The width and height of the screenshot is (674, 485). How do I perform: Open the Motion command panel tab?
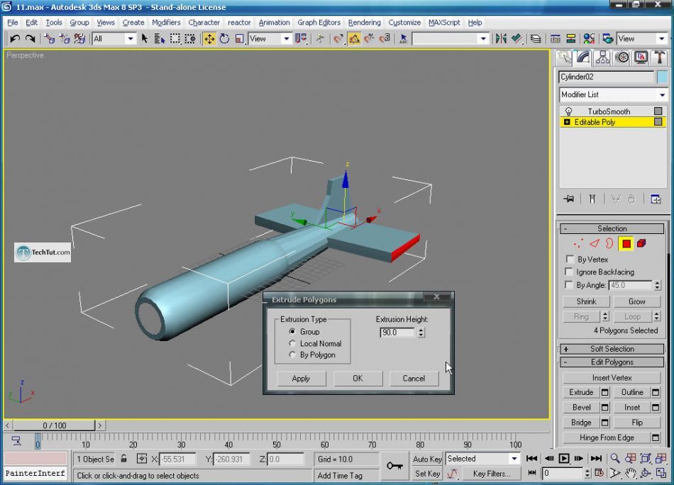coord(622,57)
